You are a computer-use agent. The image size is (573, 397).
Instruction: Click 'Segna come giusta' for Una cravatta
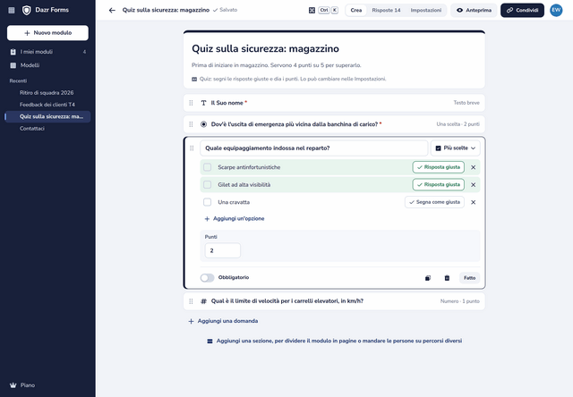434,202
